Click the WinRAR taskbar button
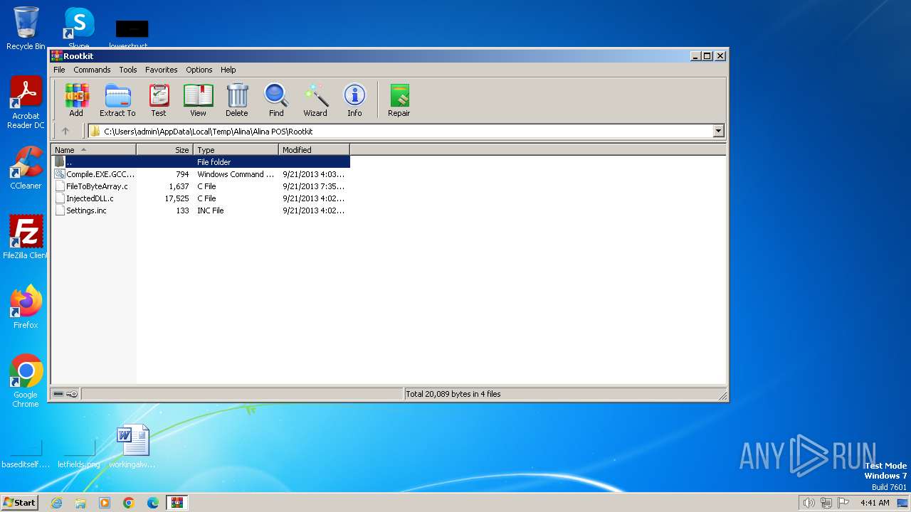The image size is (911, 512). tap(177, 503)
